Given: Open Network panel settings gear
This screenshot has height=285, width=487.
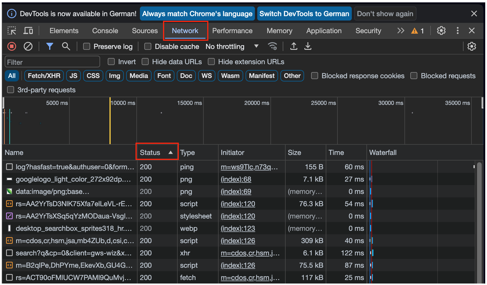Looking at the screenshot, I should pos(472,46).
